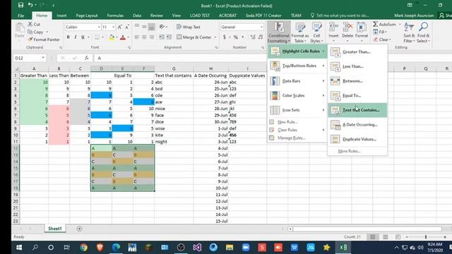Open the Formulas ribbon tab
Viewport: 452px width, 254px height.
115,16
